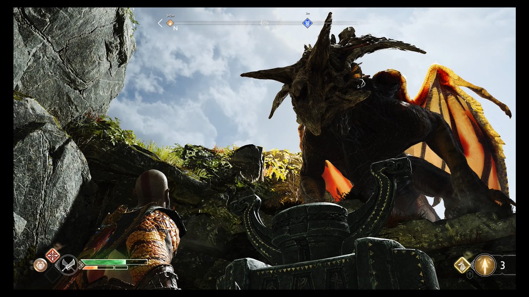Viewport: 529px width, 297px height.
Task: Click the golden stag head diamond icon
Action: click(x=462, y=265)
